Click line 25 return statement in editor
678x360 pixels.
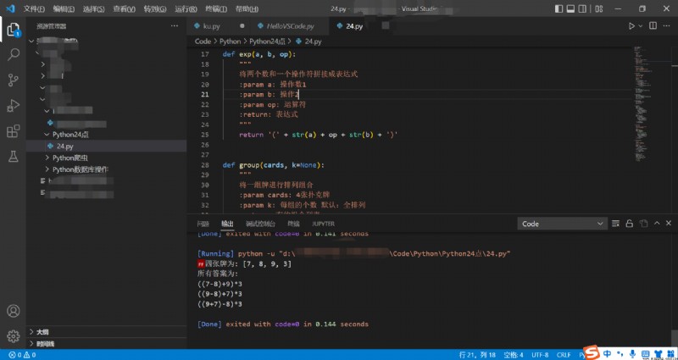tap(319, 135)
